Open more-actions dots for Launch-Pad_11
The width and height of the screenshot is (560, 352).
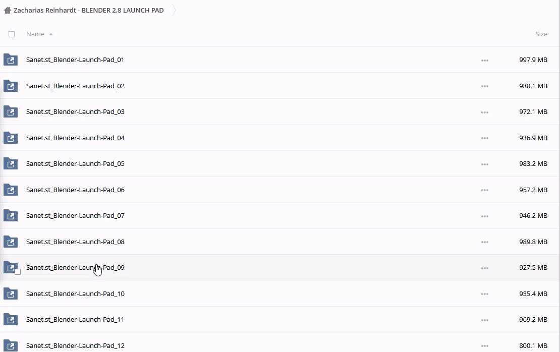pyautogui.click(x=485, y=320)
